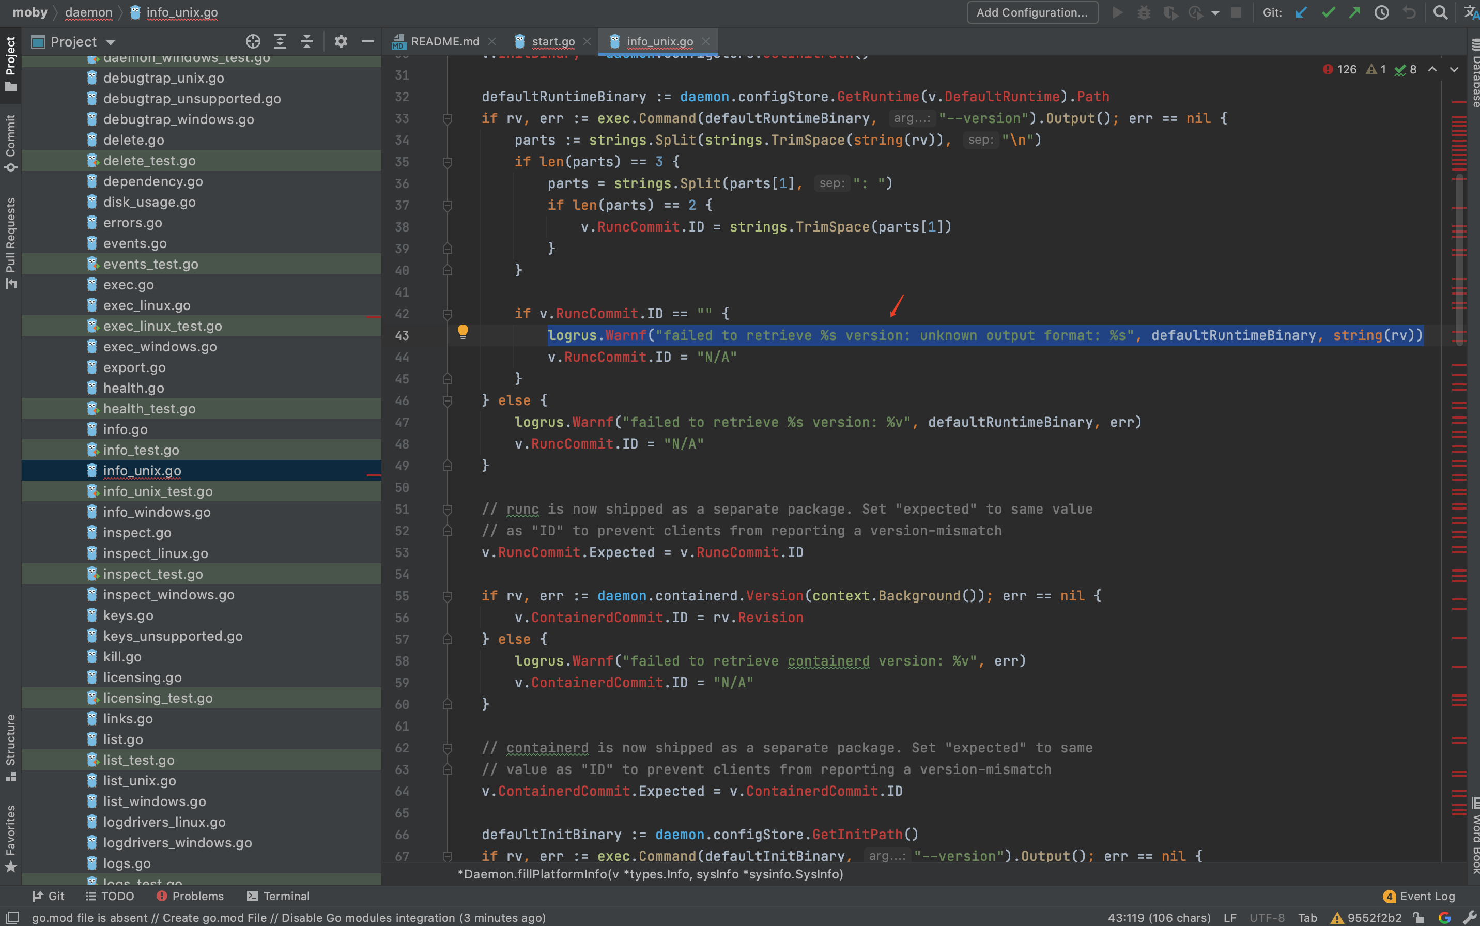Fold the else block at line 46
1480x926 pixels.
pos(448,400)
